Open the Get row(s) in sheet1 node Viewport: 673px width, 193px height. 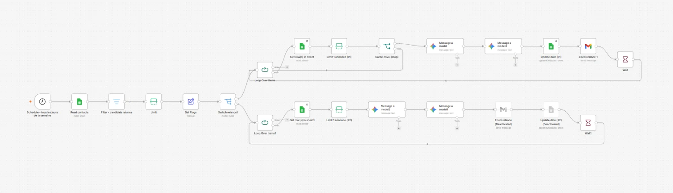(x=302, y=109)
